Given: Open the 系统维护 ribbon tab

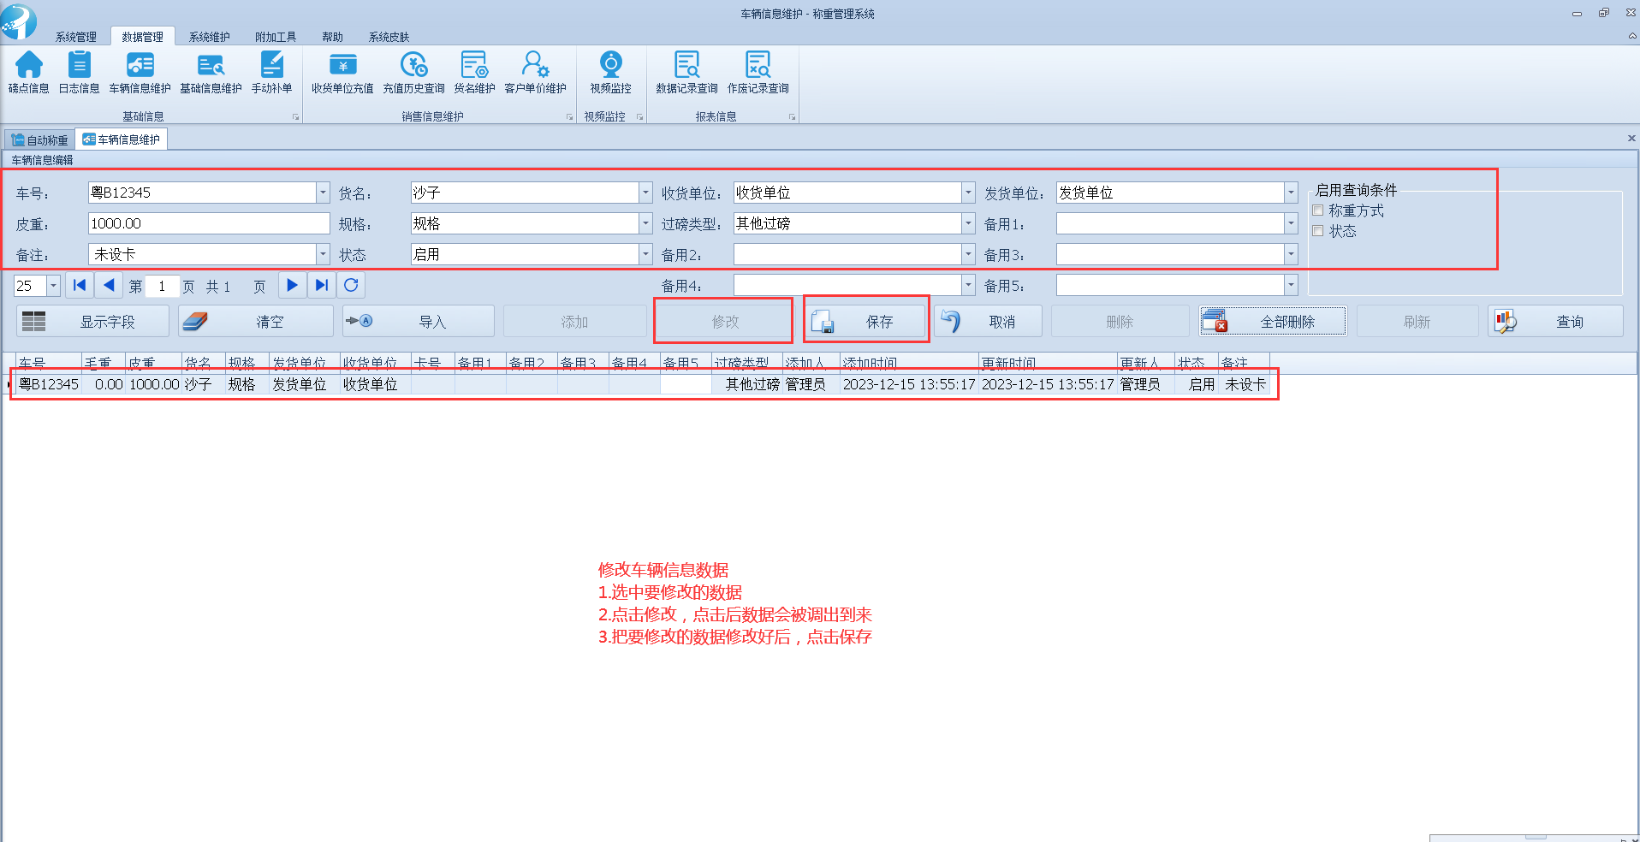Looking at the screenshot, I should [209, 37].
